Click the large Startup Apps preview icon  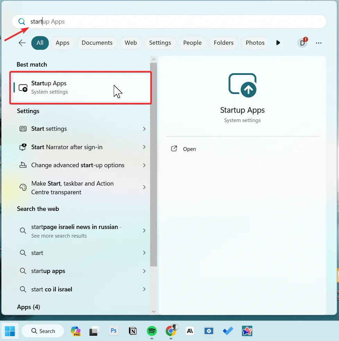243,85
